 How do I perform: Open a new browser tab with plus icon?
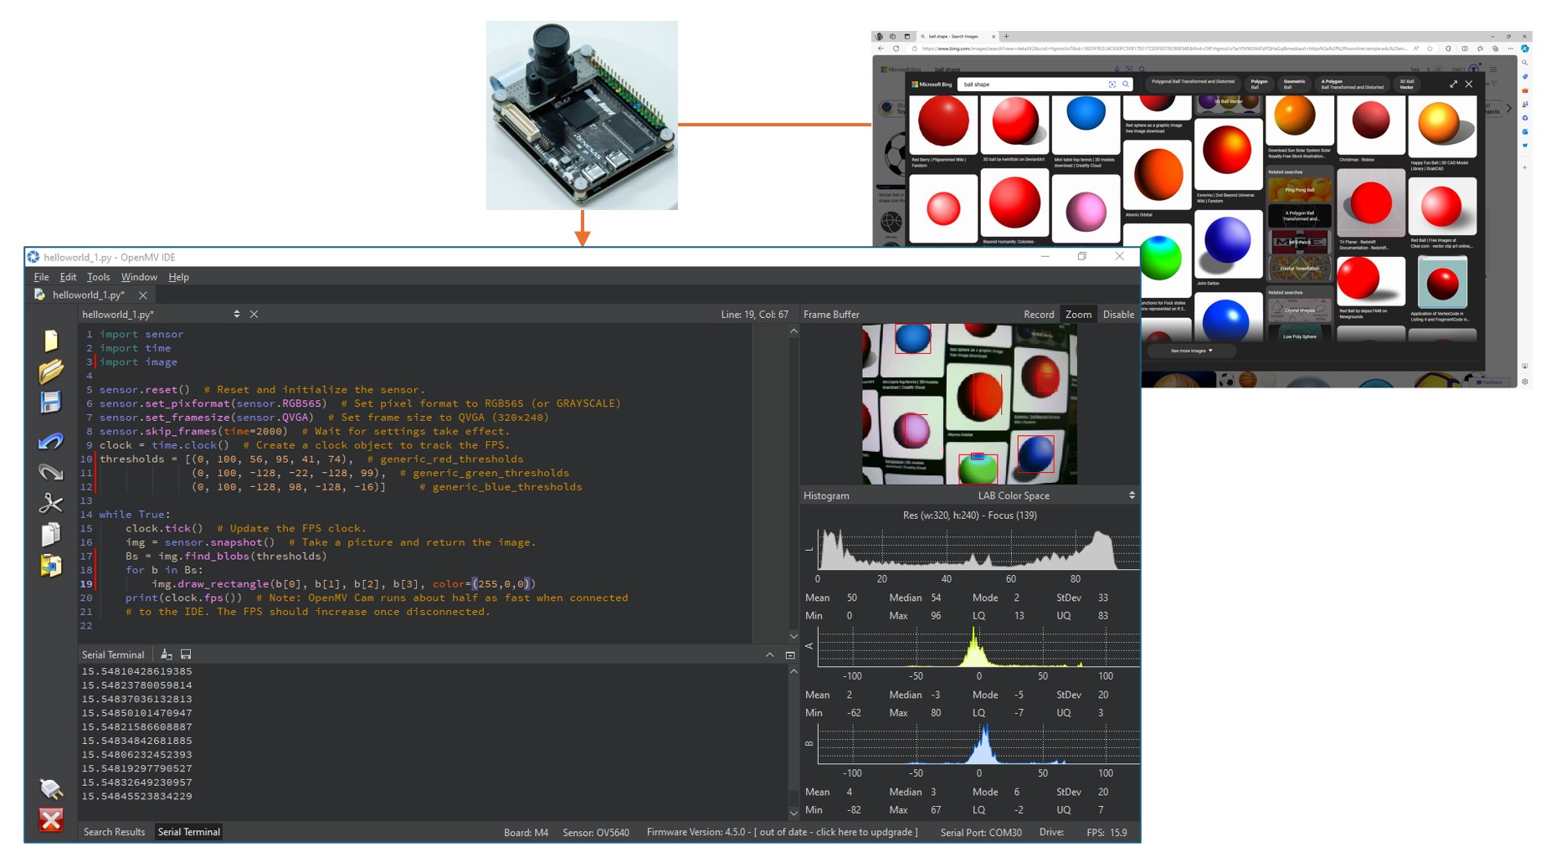pyautogui.click(x=1006, y=37)
